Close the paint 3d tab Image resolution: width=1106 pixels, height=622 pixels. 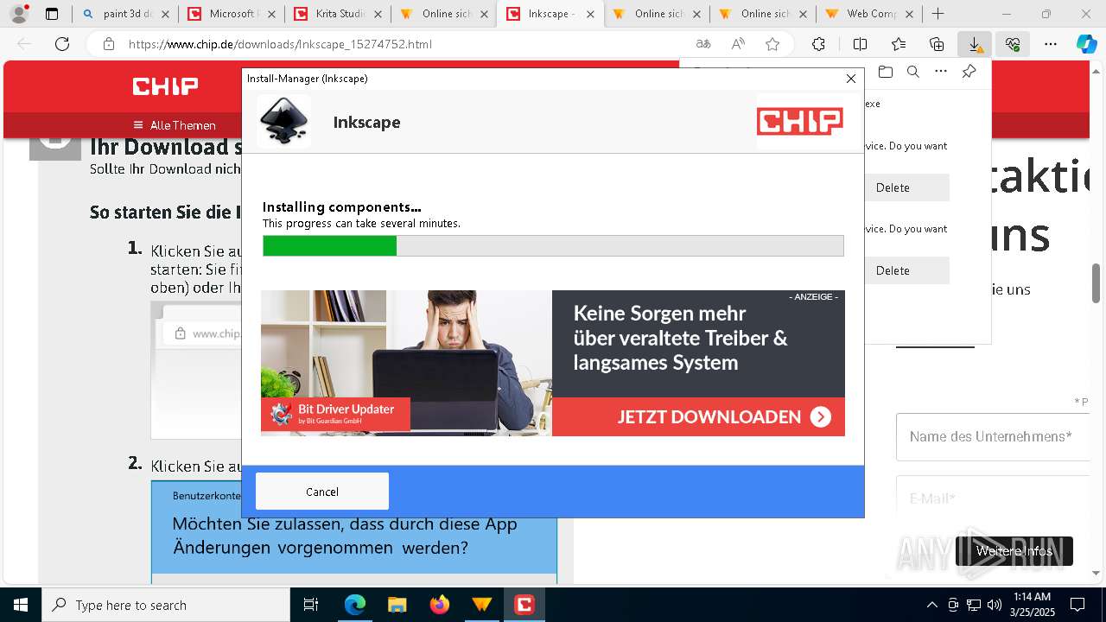(165, 14)
